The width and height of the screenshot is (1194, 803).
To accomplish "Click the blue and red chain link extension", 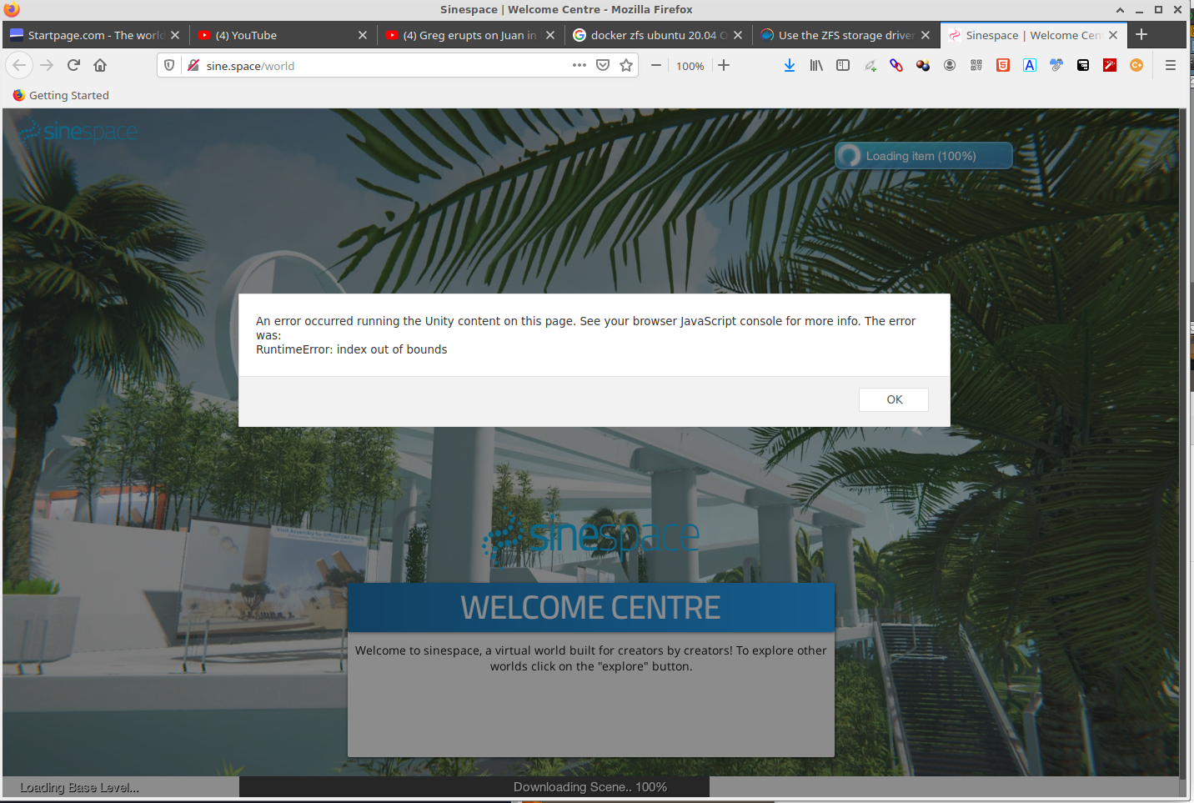I will coord(896,65).
